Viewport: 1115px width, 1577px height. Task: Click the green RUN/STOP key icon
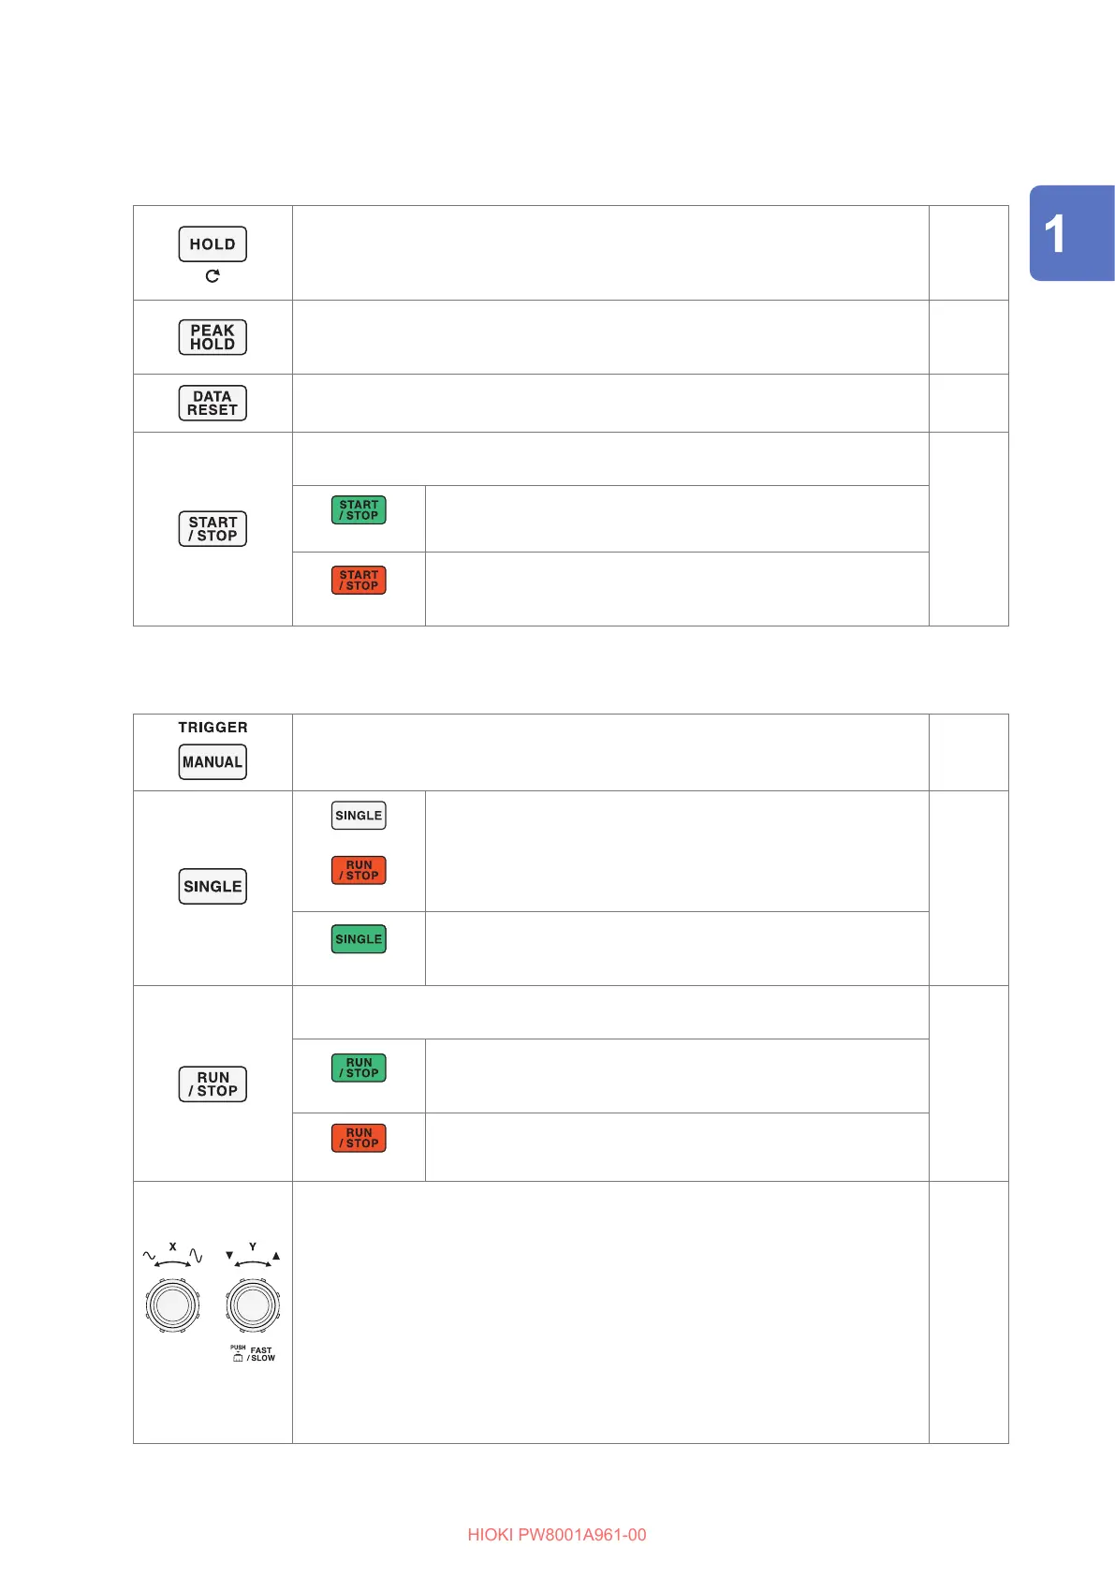pyautogui.click(x=359, y=1069)
